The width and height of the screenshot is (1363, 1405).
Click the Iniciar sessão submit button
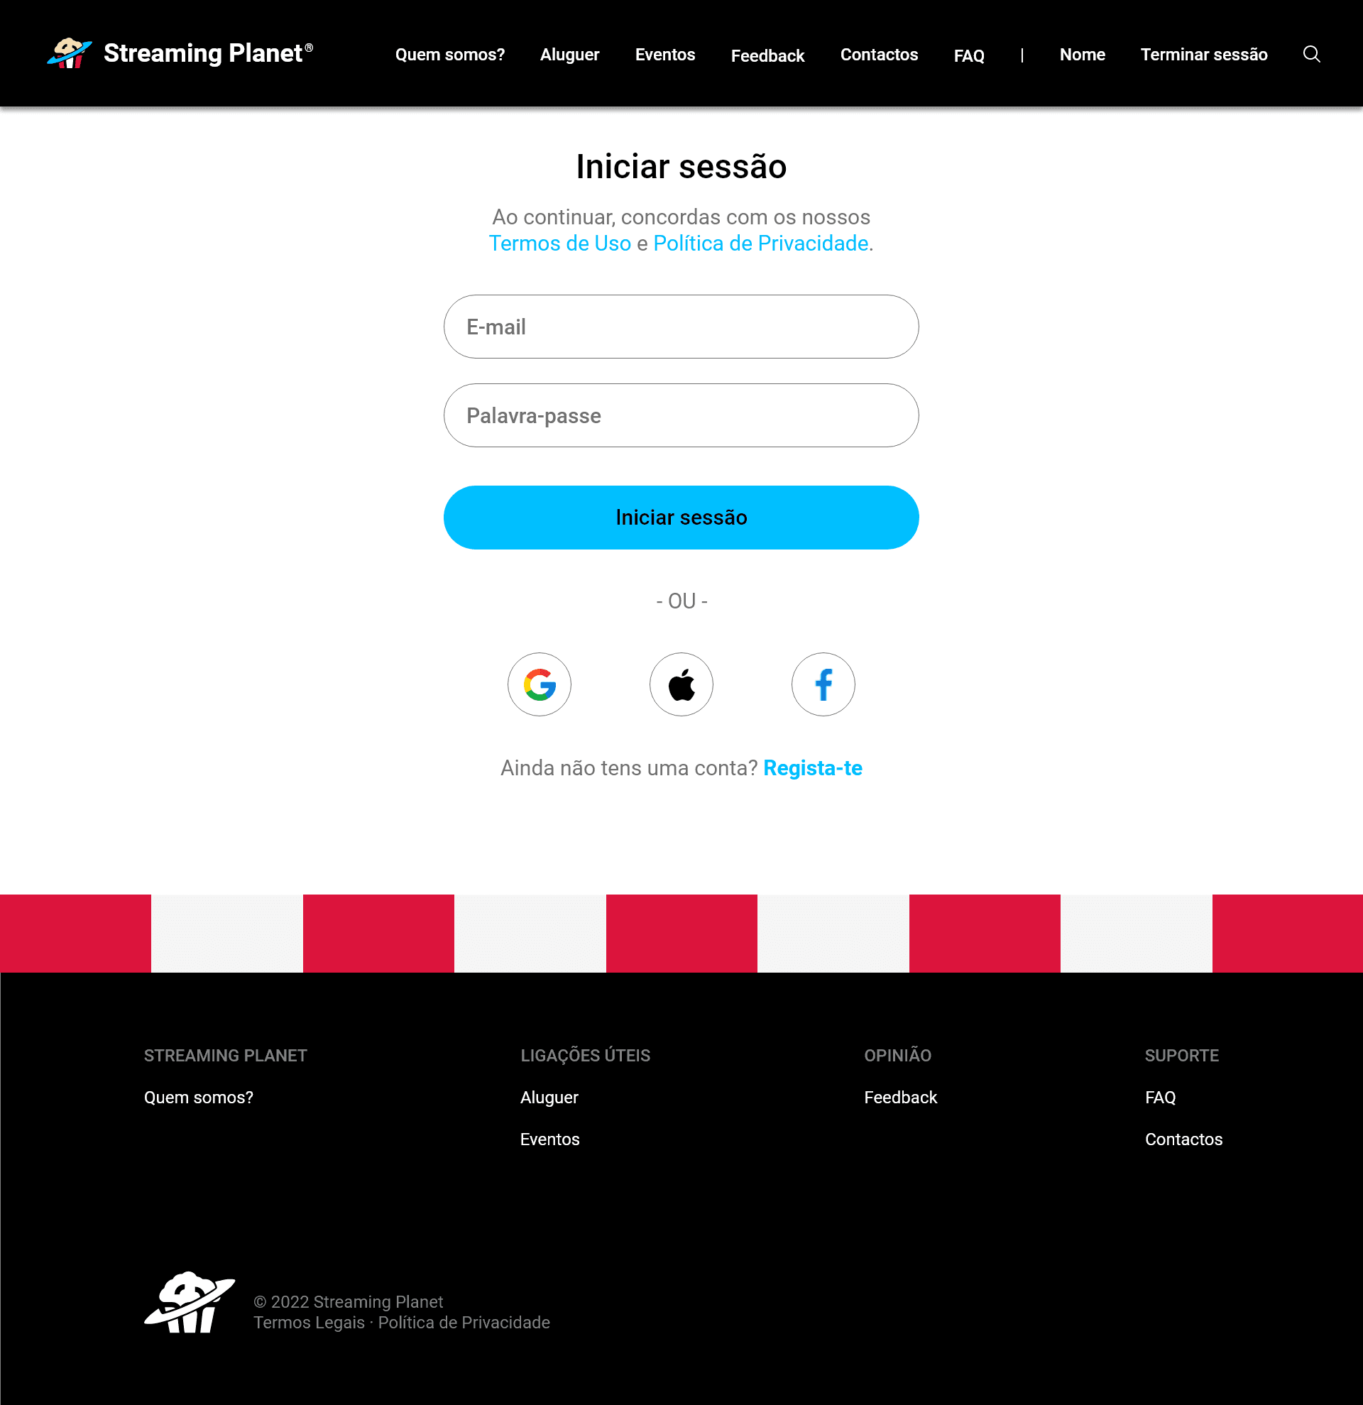click(681, 517)
